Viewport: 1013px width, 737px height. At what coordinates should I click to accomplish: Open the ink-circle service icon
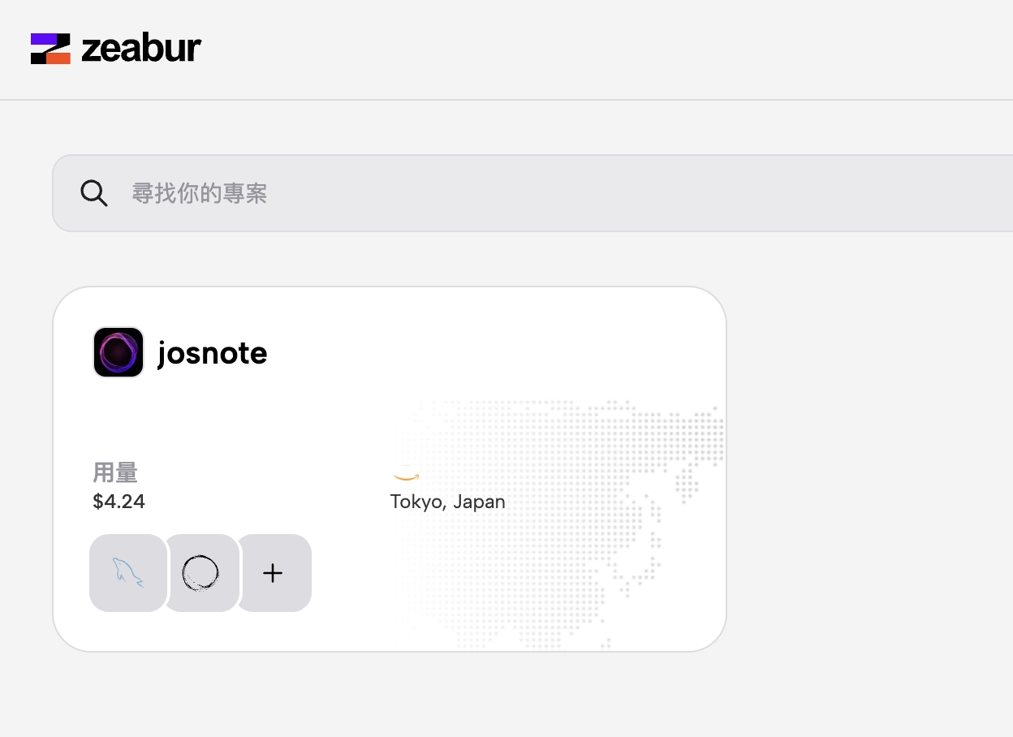pyautogui.click(x=200, y=573)
